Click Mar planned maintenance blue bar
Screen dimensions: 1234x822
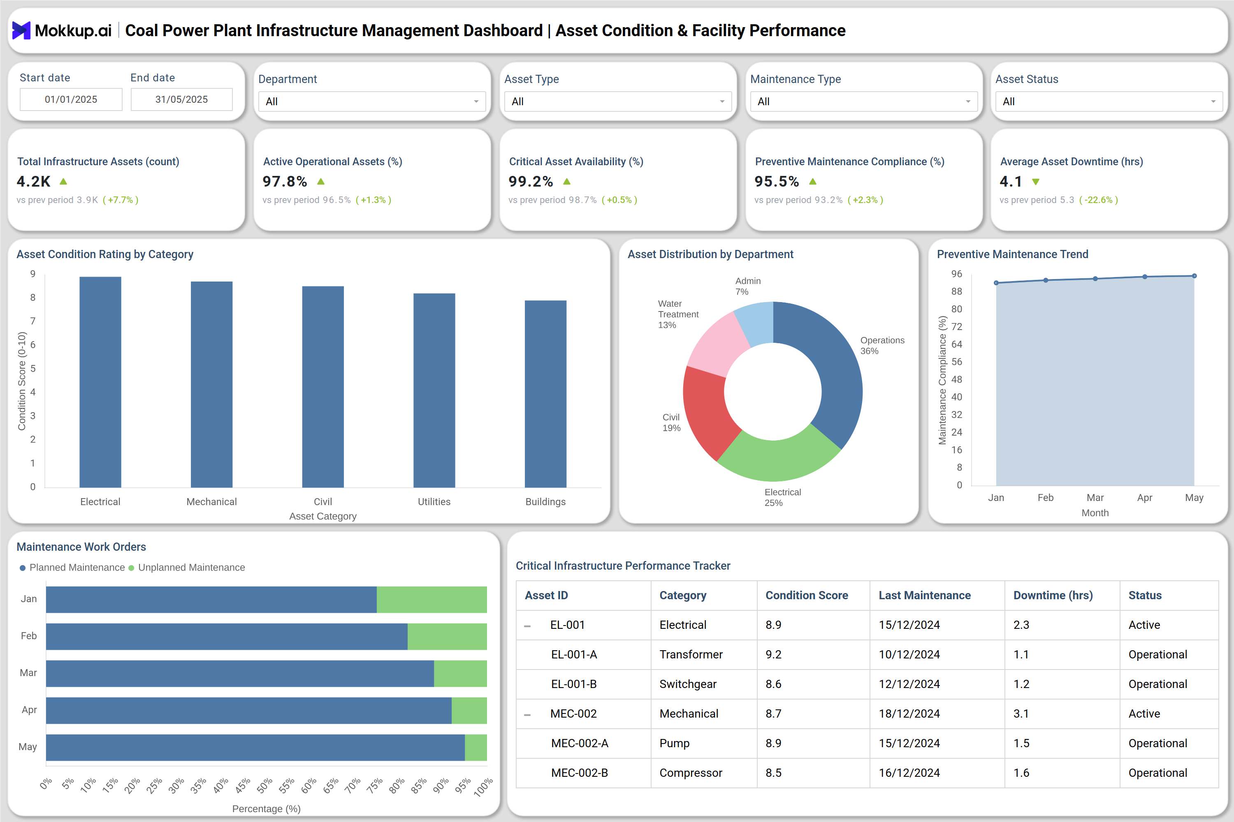[240, 674]
